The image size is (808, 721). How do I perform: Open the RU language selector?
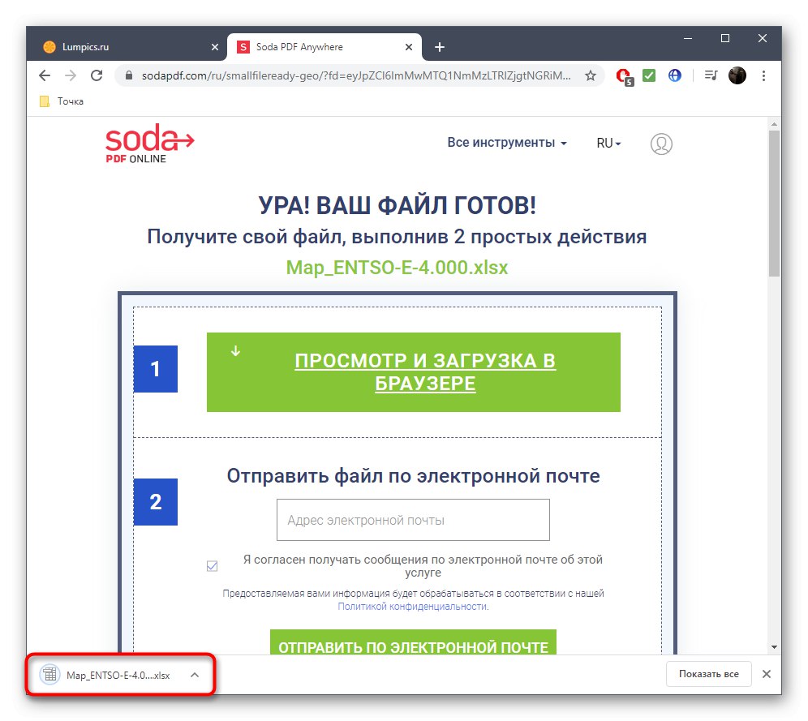608,142
